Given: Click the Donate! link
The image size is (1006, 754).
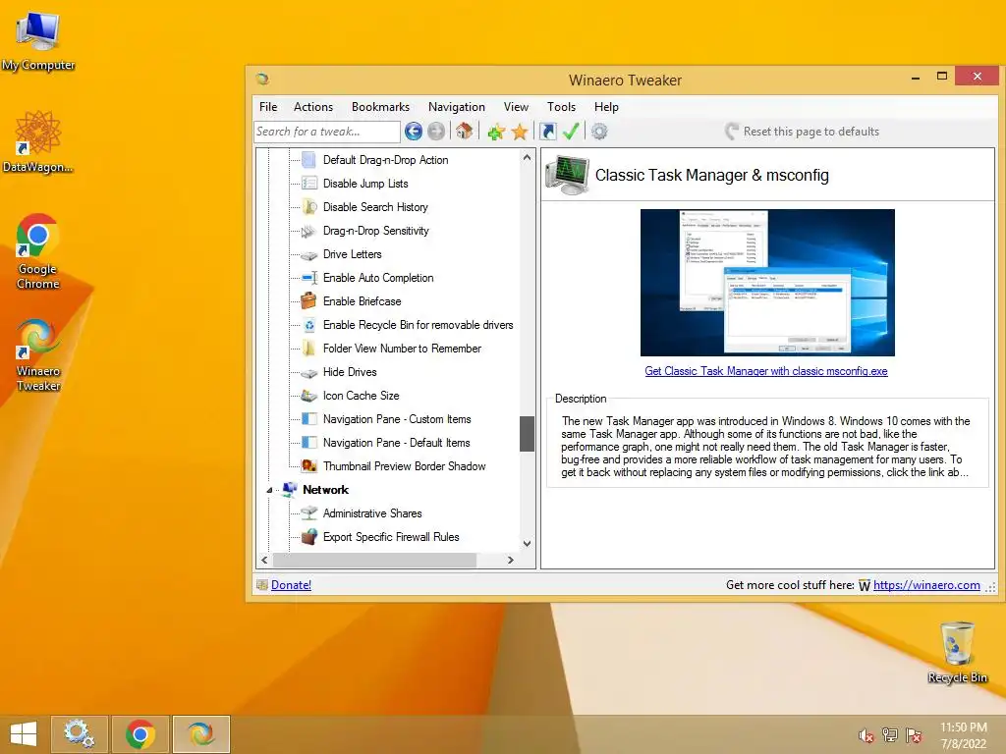Looking at the screenshot, I should point(291,585).
